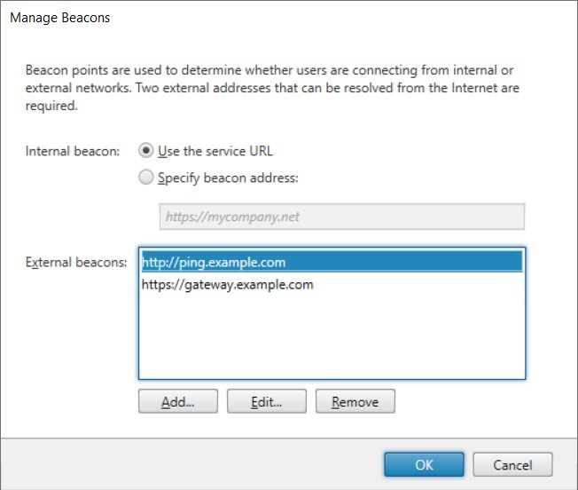
Task: Focus the https://mycompany.net beacon address field
Action: click(342, 217)
